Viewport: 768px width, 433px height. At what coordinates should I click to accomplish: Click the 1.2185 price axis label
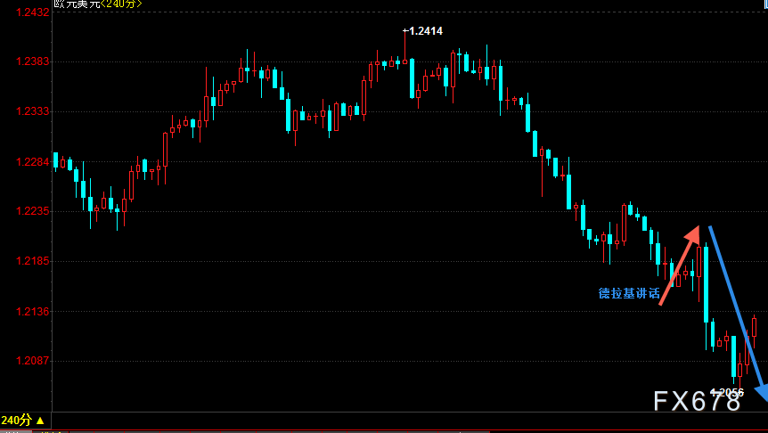click(x=25, y=261)
